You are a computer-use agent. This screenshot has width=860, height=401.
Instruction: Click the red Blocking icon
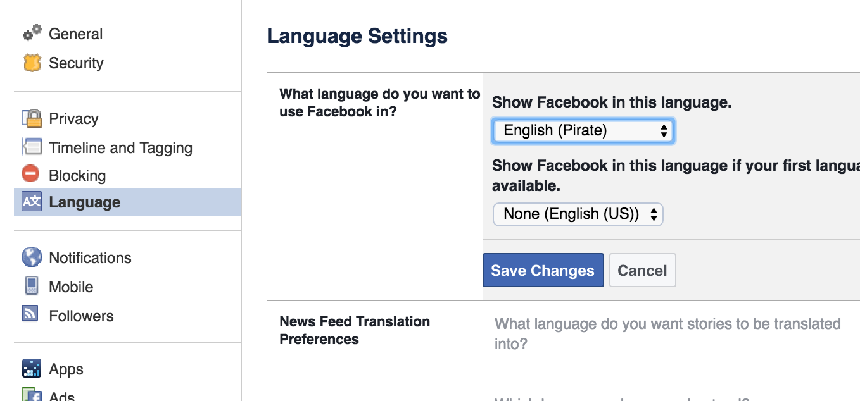tap(31, 174)
